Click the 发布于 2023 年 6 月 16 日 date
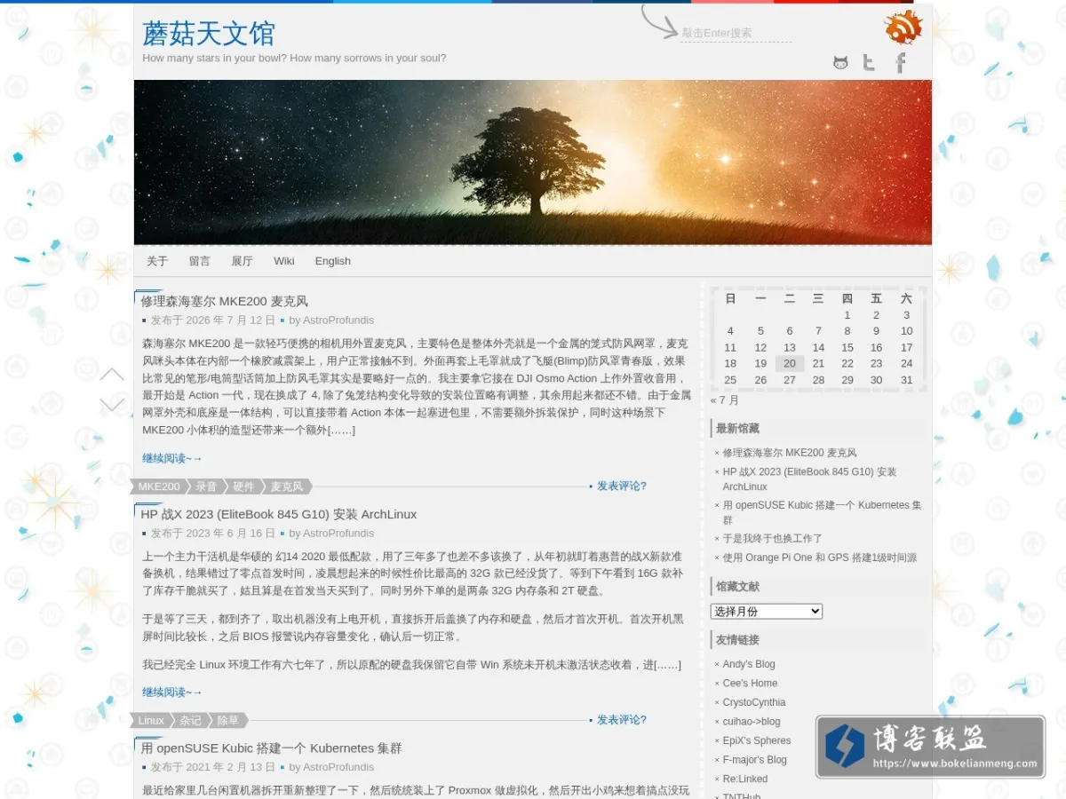The height and width of the screenshot is (799, 1066). click(x=212, y=534)
